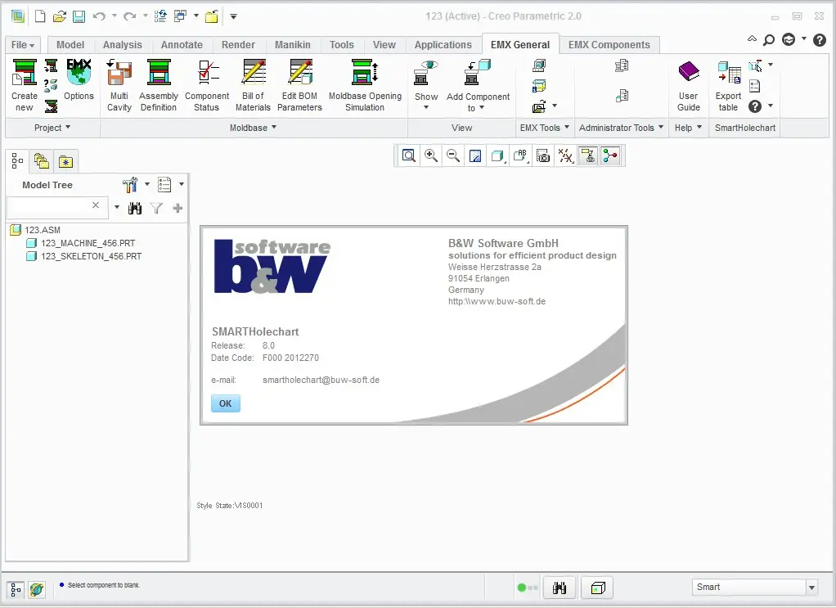Toggle the highlighted icon left of the rightmost graphics tool
This screenshot has width=836, height=608.
[588, 155]
